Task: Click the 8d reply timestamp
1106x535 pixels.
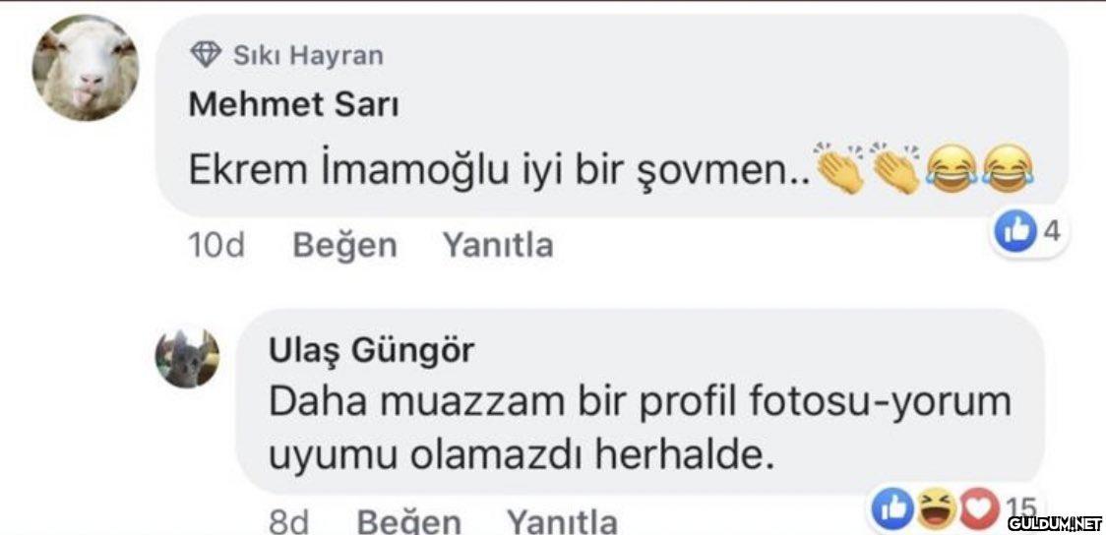Action: click(289, 520)
